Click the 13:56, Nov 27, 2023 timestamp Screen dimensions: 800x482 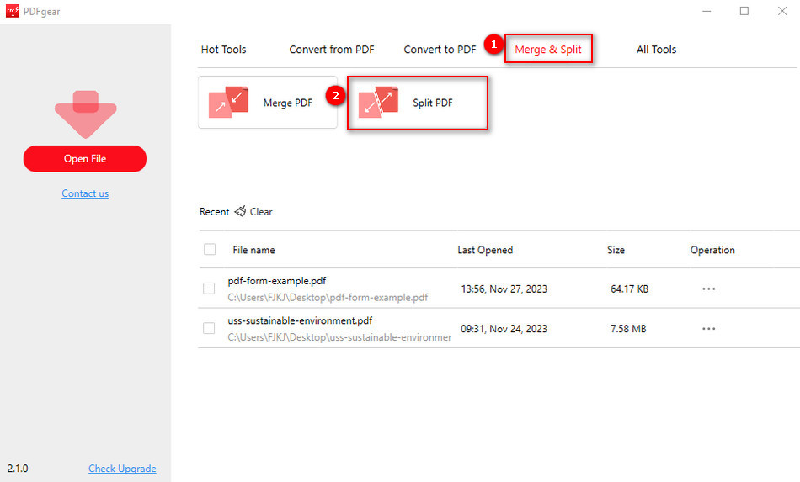[x=504, y=289]
